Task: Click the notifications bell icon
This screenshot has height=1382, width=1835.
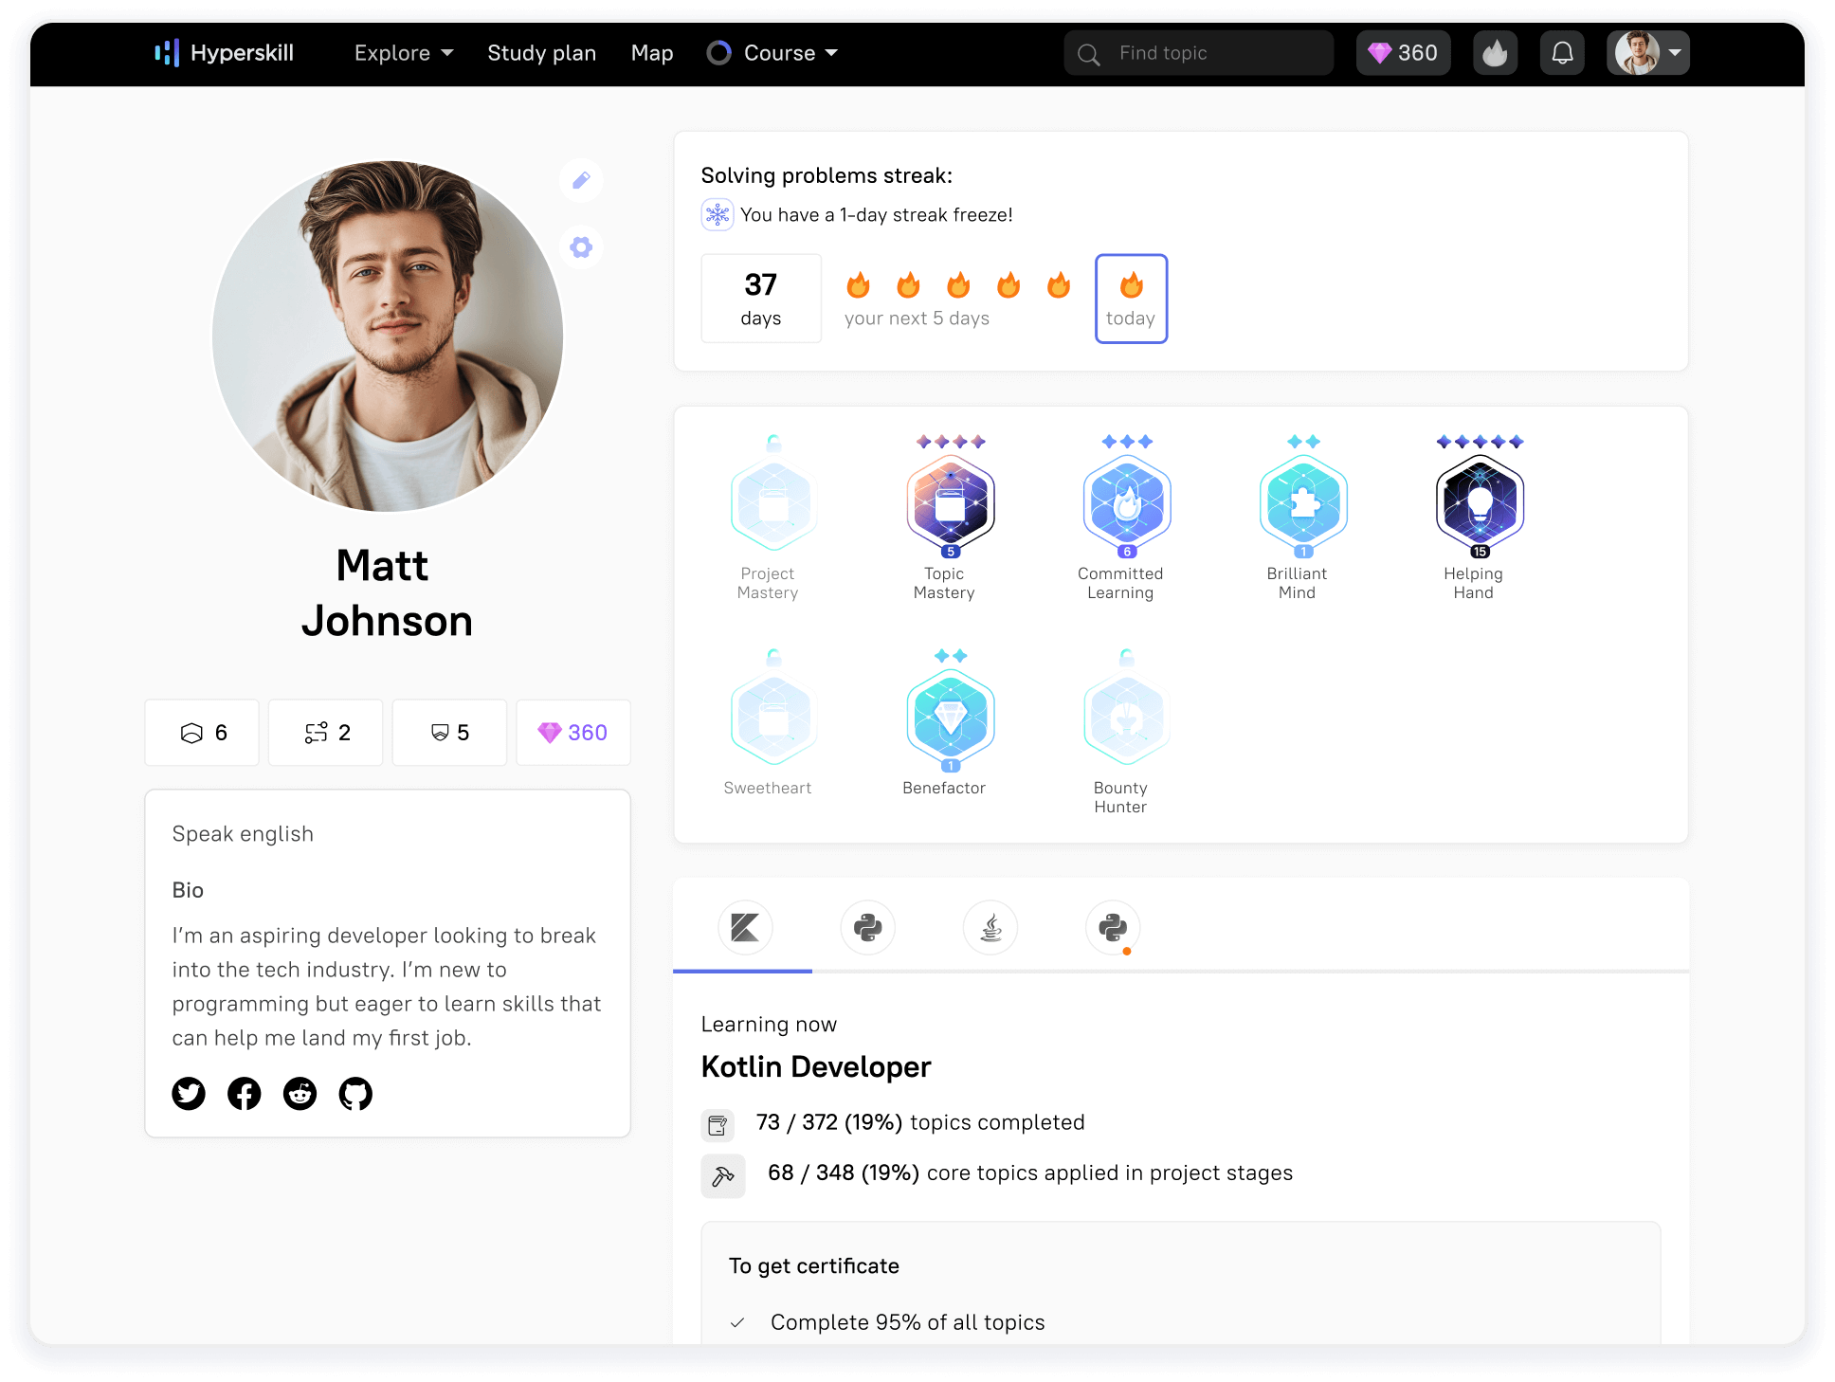Action: 1562,53
